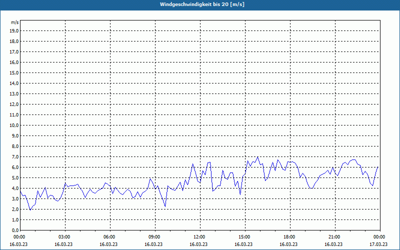
Task: Click the '16,0' y-axis label
Action: [x=14, y=62]
